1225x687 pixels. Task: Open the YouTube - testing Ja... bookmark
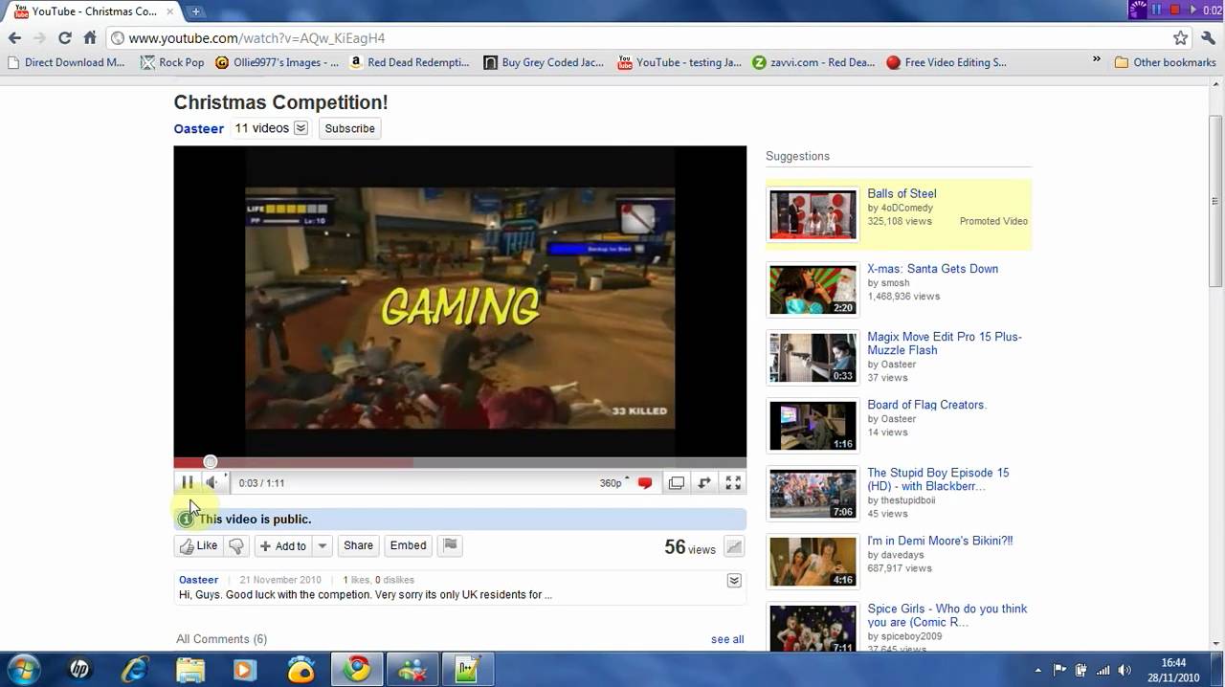(679, 62)
